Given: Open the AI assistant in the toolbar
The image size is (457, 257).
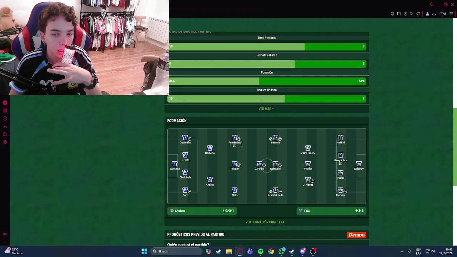Looking at the screenshot, I should pyautogui.click(x=442, y=14).
